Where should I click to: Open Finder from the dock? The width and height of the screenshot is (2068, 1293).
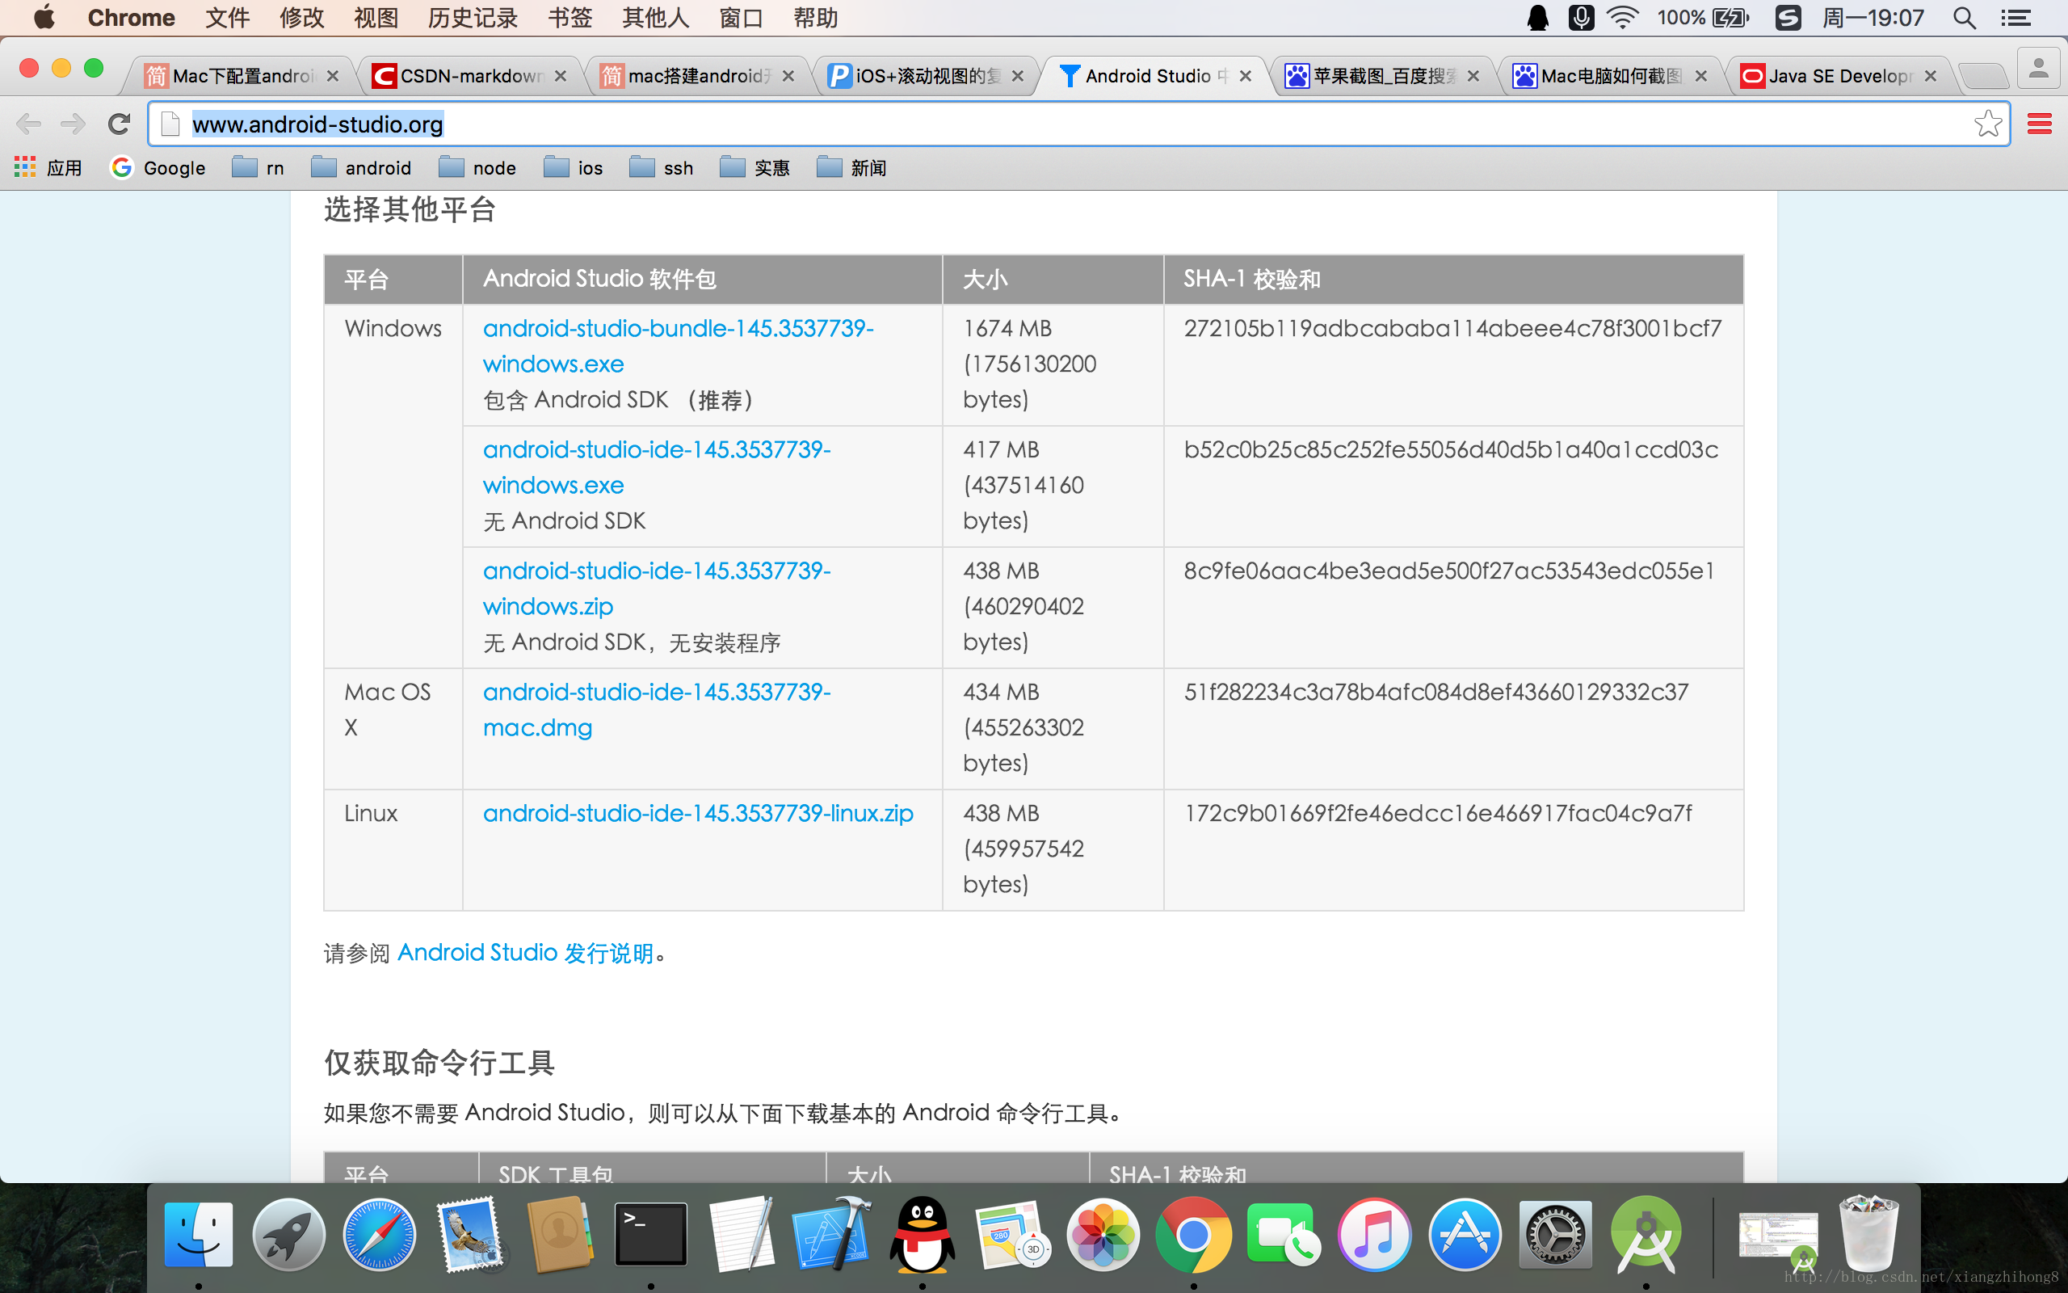pyautogui.click(x=198, y=1235)
